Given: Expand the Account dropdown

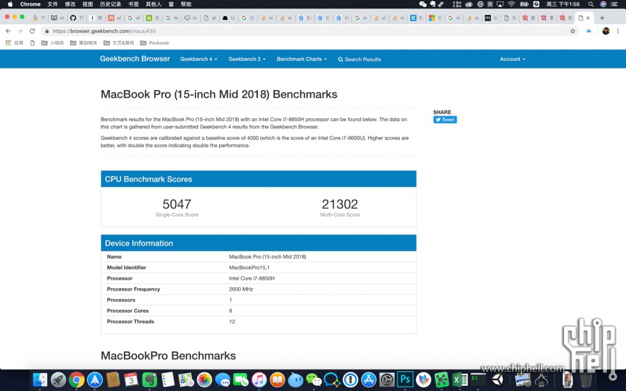Looking at the screenshot, I should pos(512,59).
